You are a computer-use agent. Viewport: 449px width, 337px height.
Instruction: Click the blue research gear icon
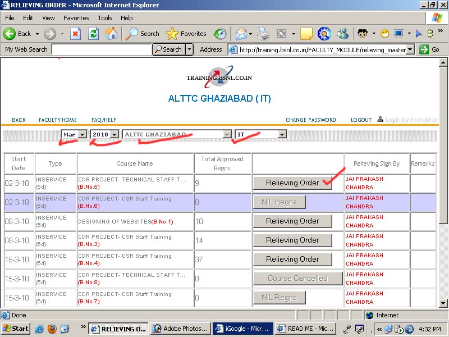pos(324,34)
